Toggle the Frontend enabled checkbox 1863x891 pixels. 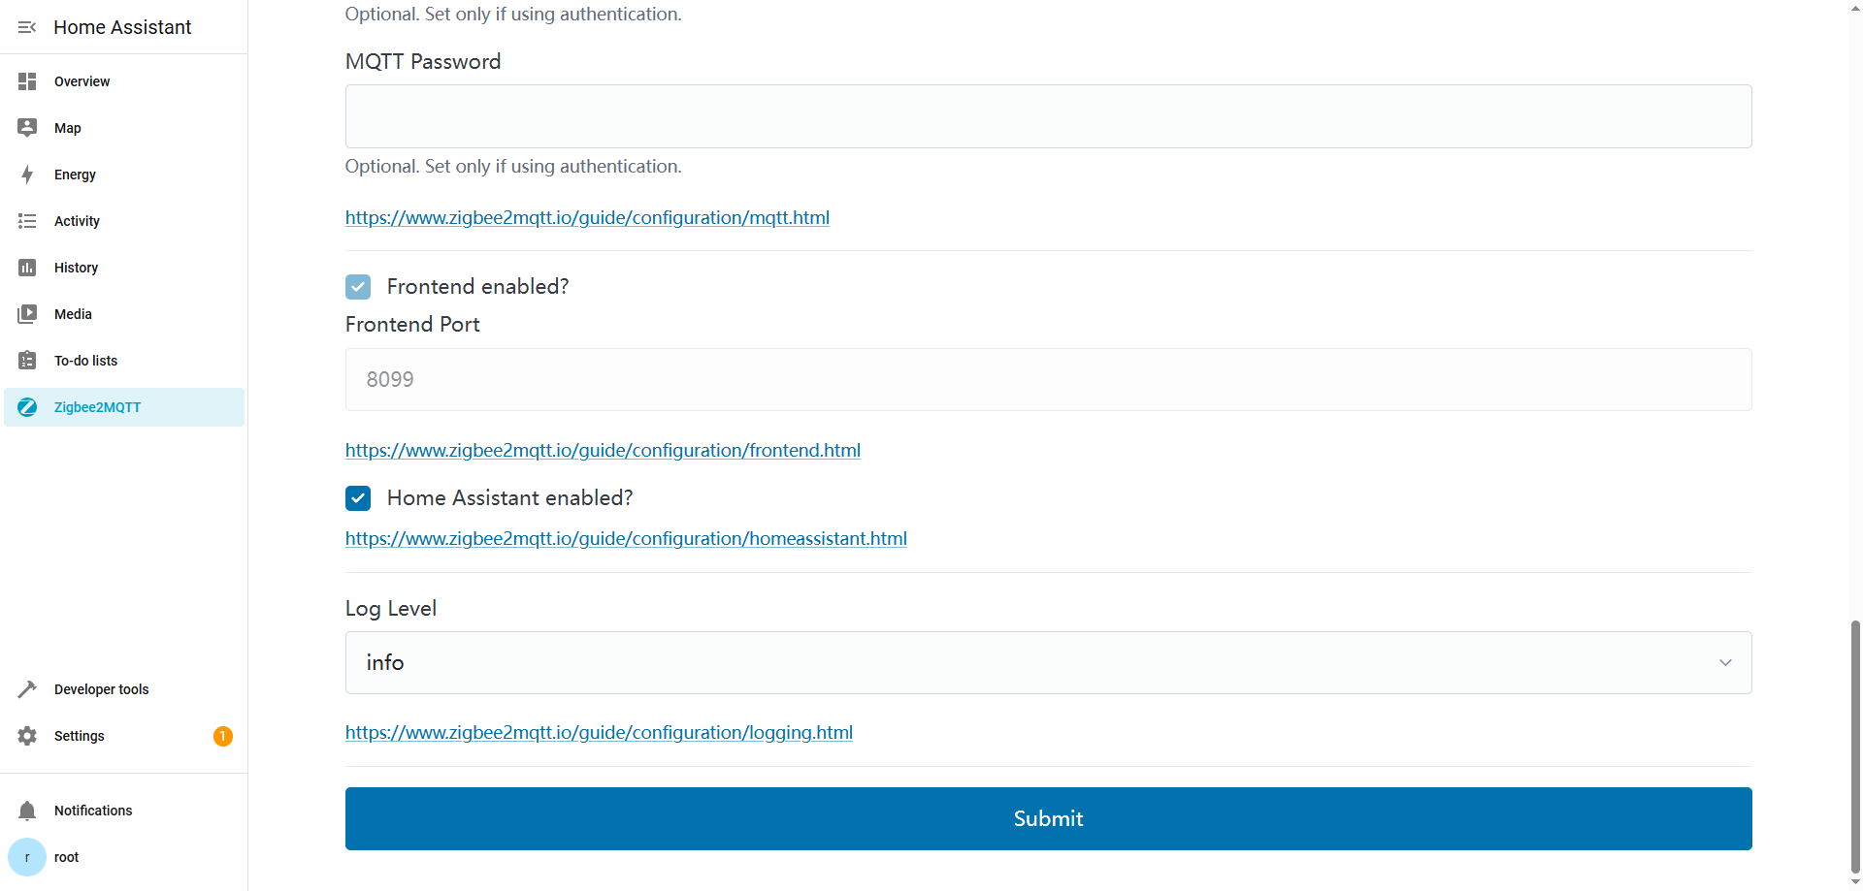358,287
